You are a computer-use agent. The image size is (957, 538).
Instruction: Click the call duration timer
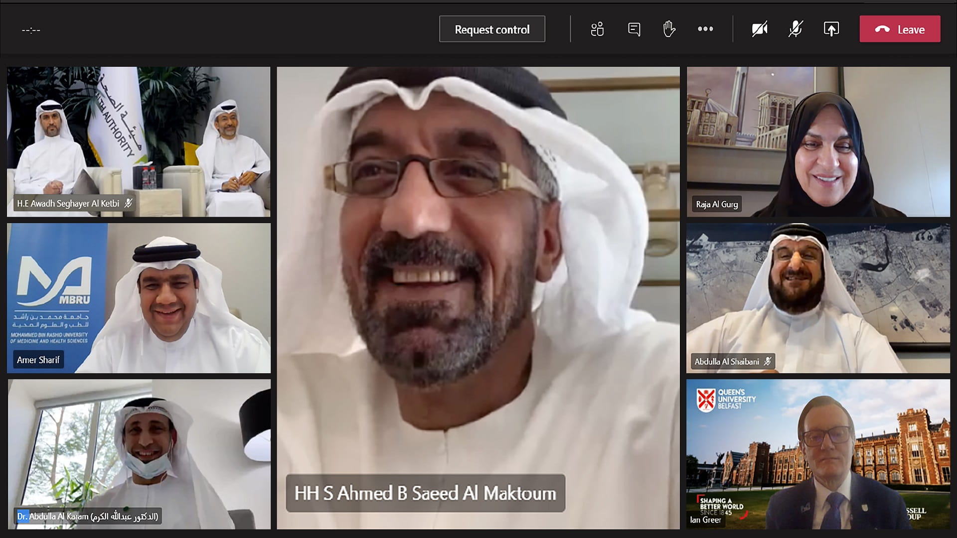tap(31, 30)
